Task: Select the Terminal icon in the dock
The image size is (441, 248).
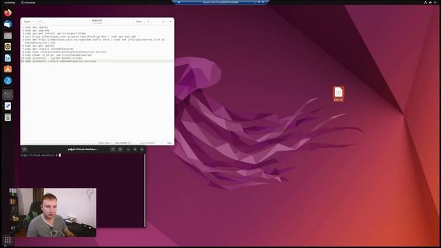Action: (8, 94)
